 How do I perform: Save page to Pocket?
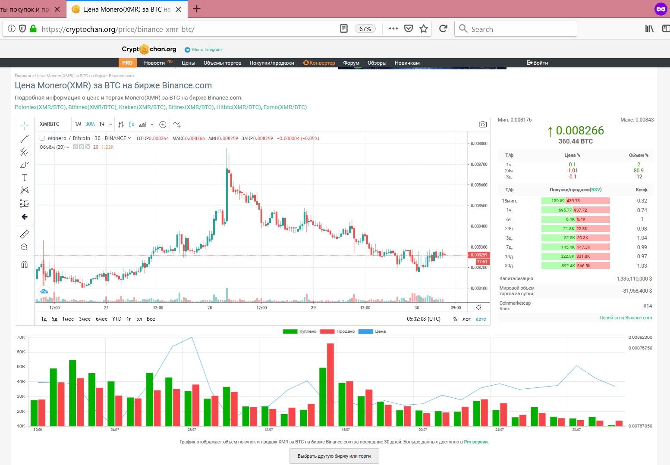[409, 29]
